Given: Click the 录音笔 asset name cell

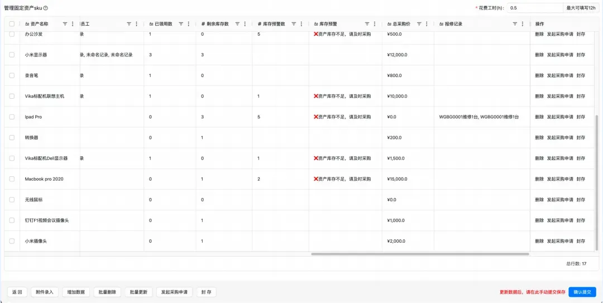Looking at the screenshot, I should pos(50,75).
